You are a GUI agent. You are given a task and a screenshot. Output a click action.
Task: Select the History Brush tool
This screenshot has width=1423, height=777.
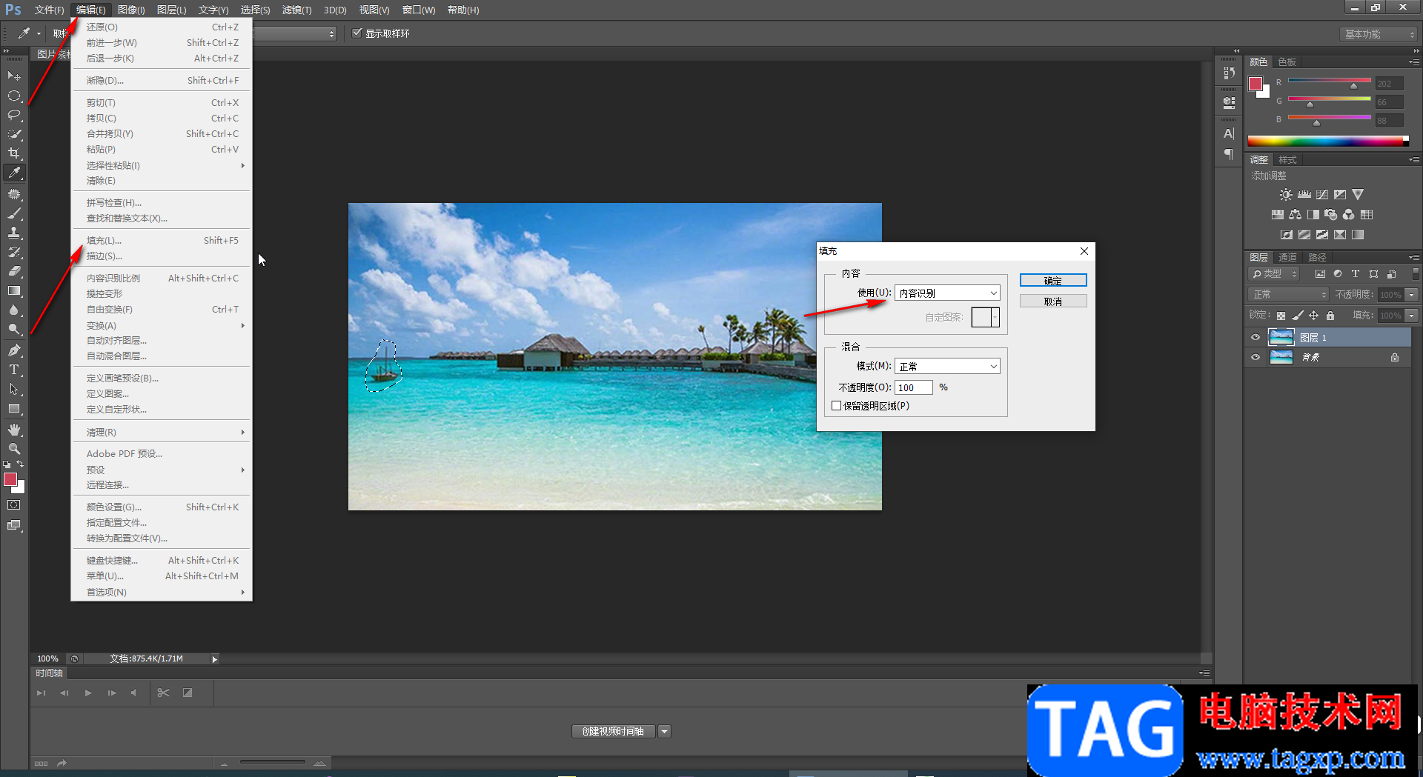pos(14,252)
